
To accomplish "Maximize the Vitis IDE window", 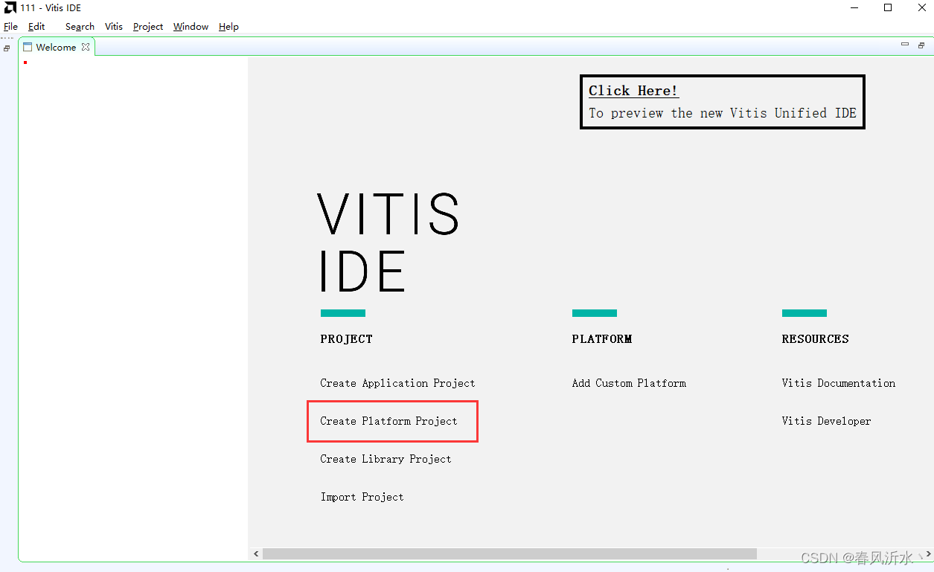I will click(x=888, y=7).
